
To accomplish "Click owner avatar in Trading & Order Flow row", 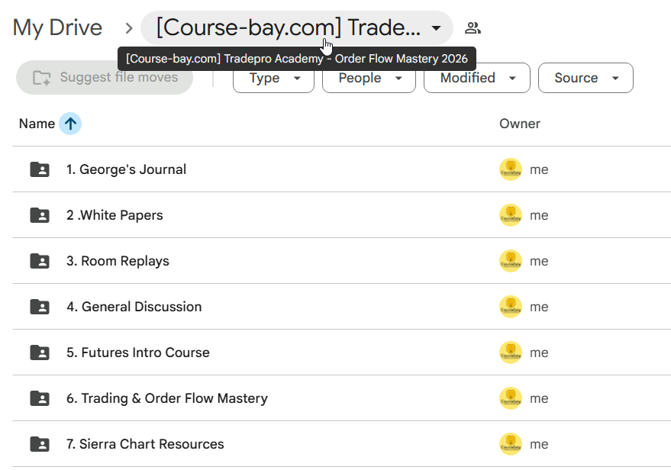I will 511,398.
